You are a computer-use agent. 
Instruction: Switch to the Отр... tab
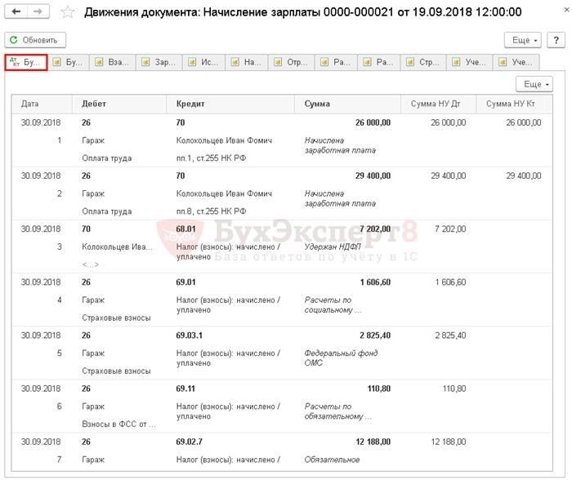click(x=292, y=62)
